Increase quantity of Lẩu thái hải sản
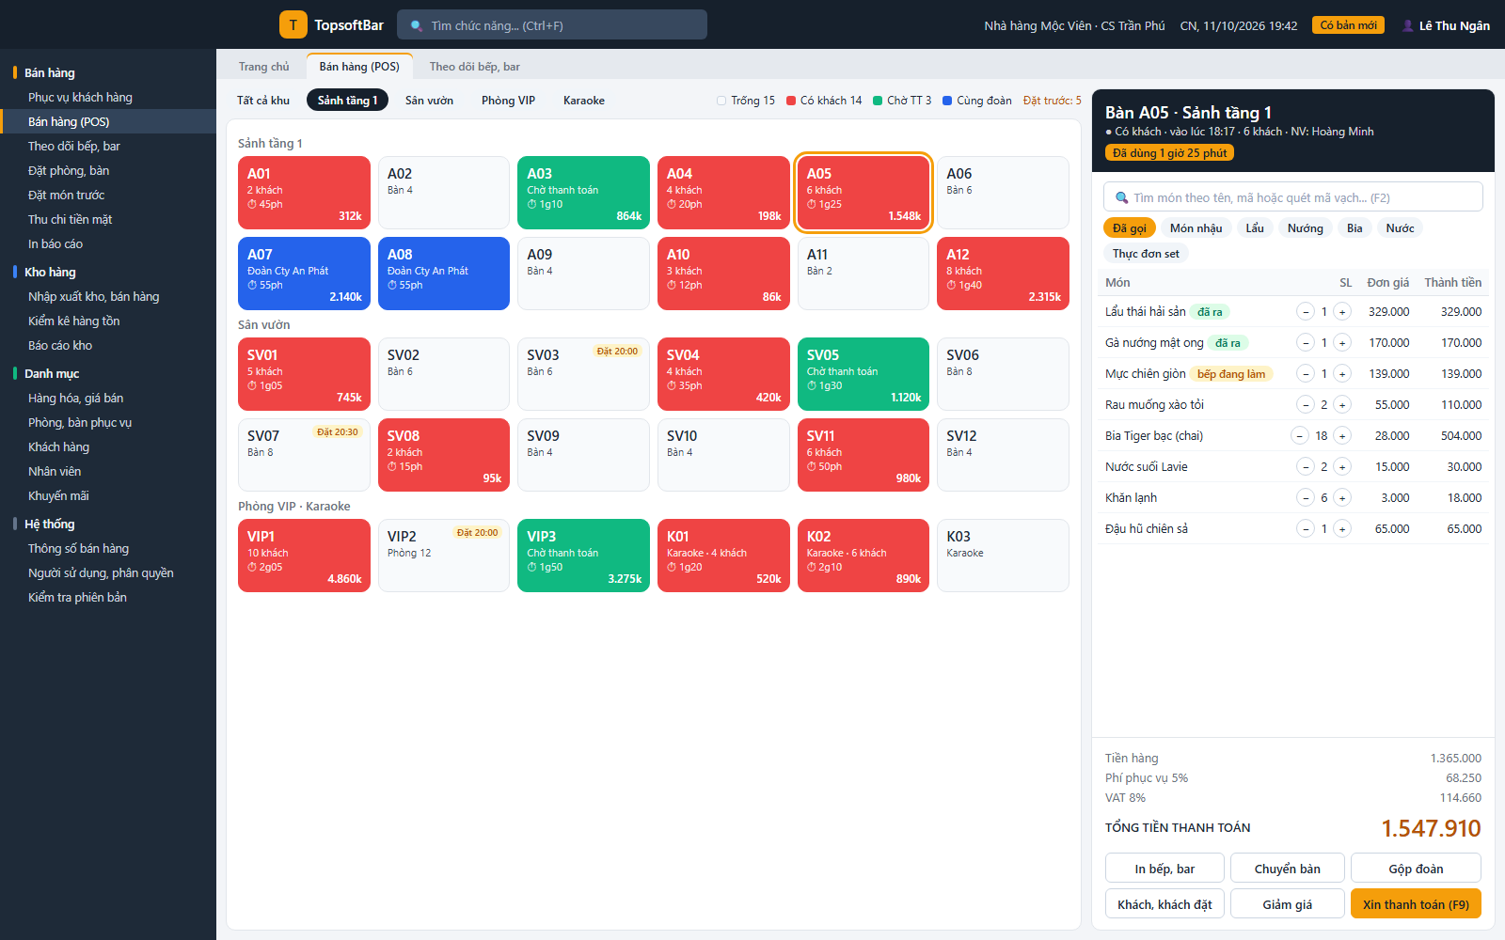1505x940 pixels. tap(1342, 311)
